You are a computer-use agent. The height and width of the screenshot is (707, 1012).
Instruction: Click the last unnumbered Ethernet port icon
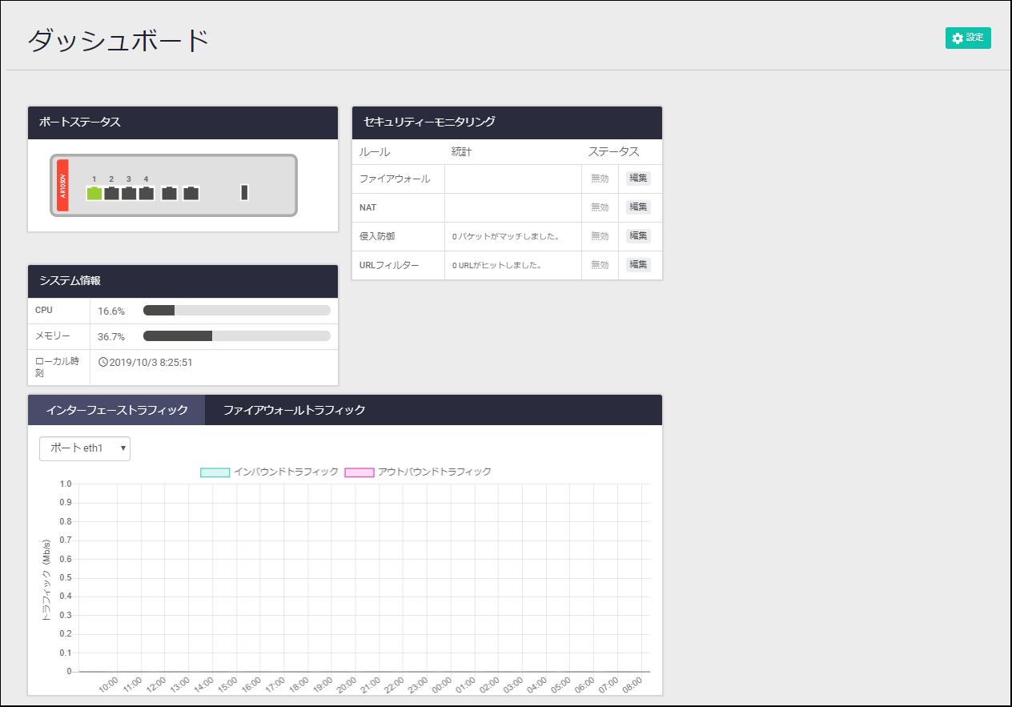[x=191, y=193]
